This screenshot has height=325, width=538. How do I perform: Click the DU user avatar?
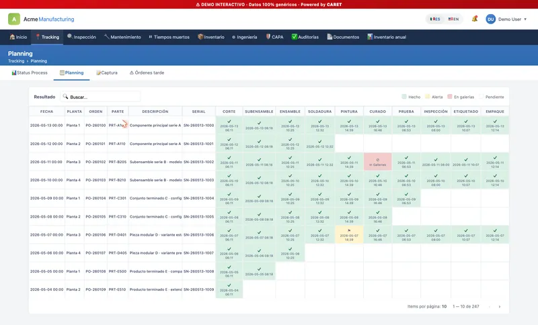coord(491,19)
